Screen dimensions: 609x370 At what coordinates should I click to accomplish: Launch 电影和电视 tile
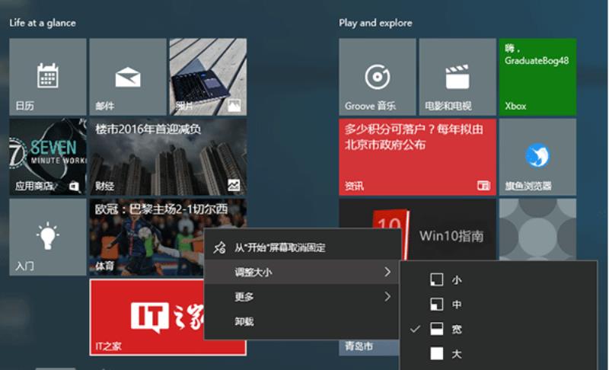[x=458, y=76]
